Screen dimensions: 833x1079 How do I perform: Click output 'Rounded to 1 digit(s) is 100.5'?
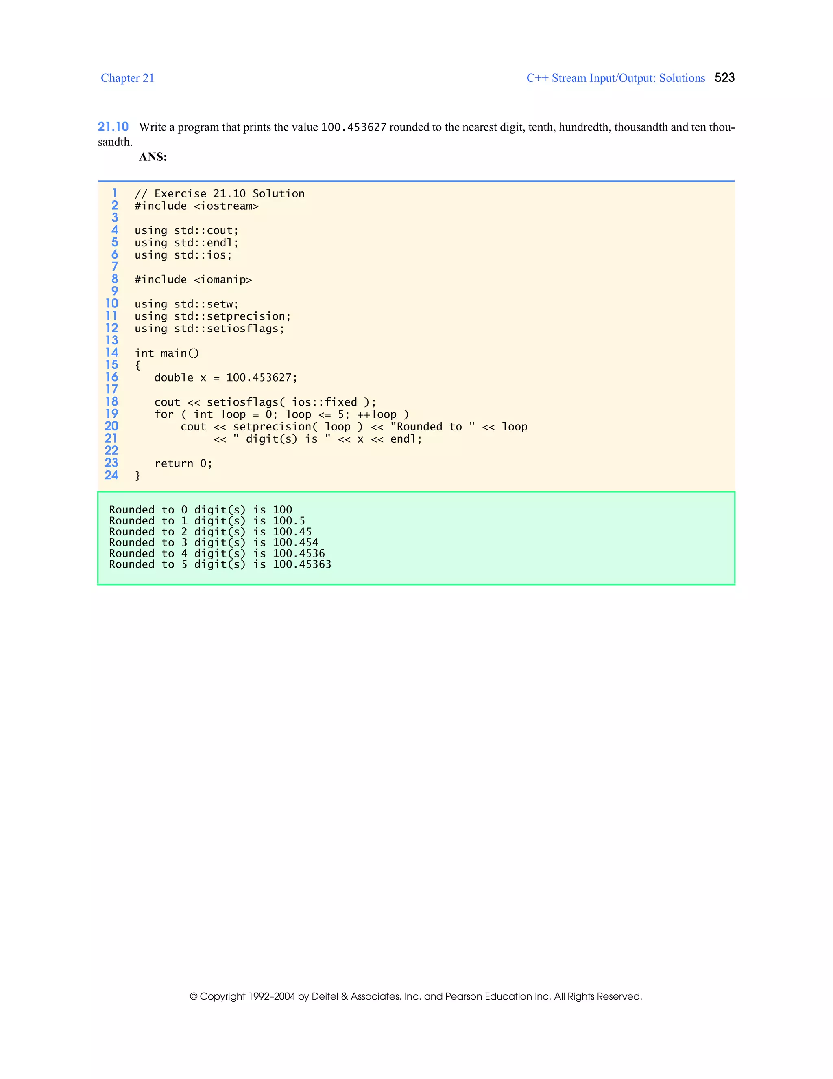pyautogui.click(x=207, y=521)
